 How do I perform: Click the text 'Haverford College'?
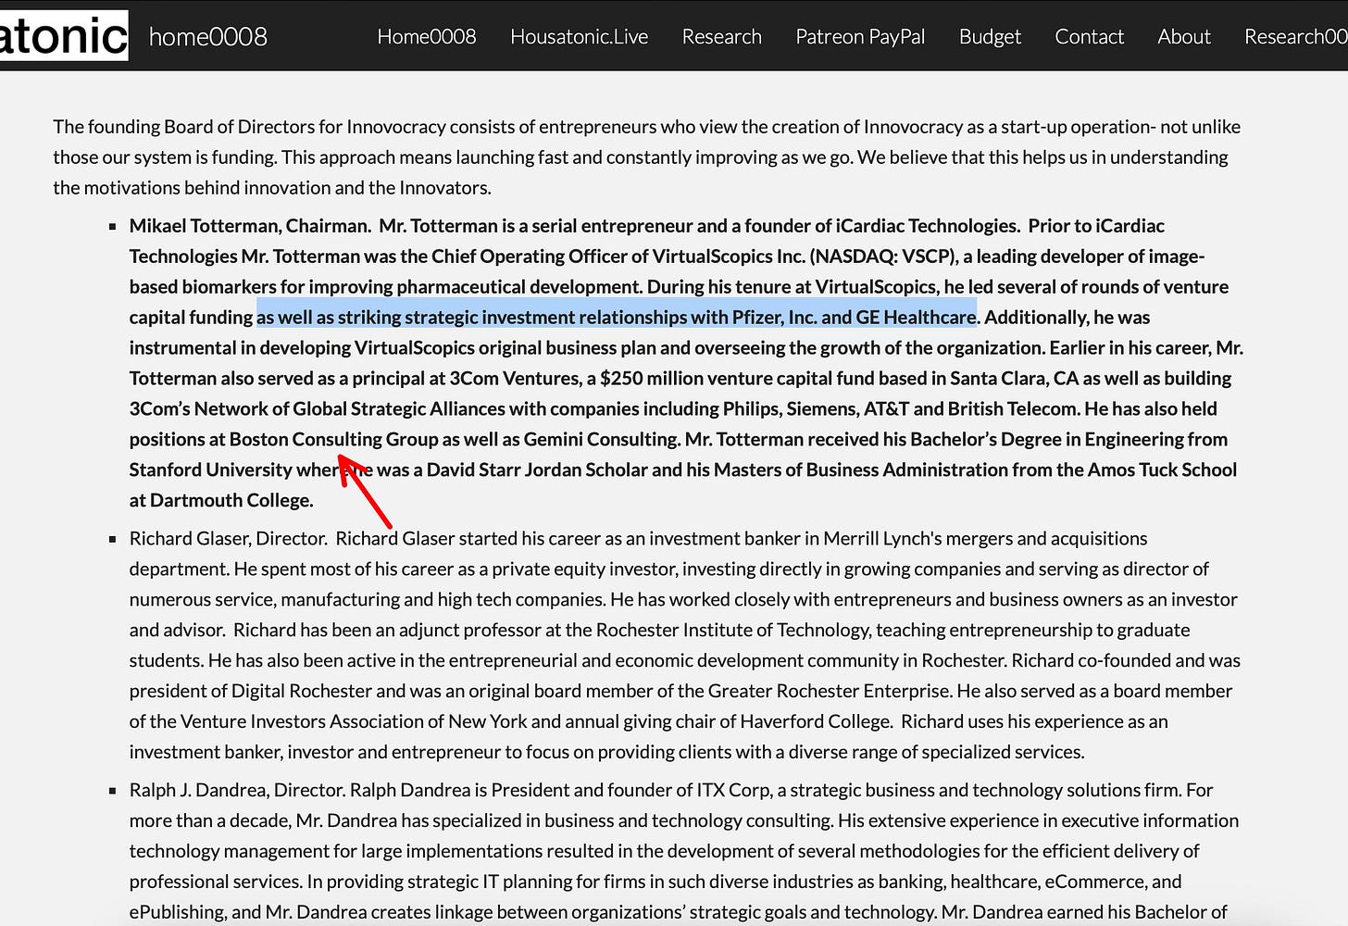pyautogui.click(x=816, y=721)
